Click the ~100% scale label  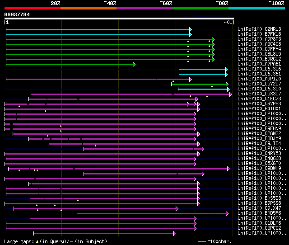click(276, 3)
